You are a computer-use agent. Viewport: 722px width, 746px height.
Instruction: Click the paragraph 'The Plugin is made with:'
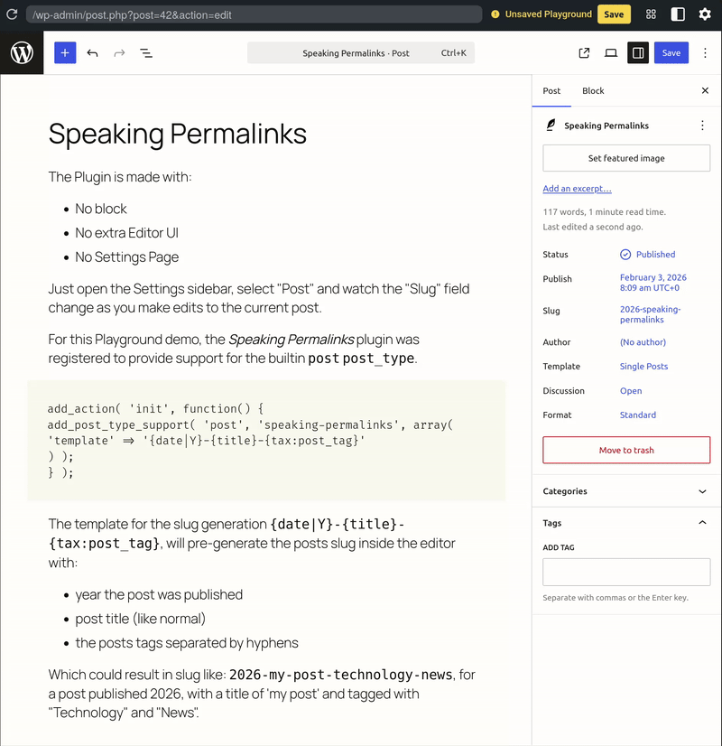120,177
